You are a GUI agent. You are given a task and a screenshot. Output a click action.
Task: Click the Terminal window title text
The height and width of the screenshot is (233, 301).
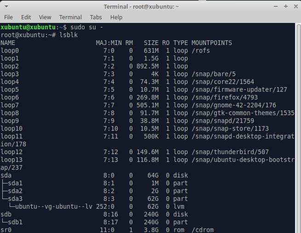coord(141,7)
